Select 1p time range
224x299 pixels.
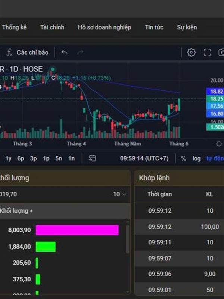point(46,158)
